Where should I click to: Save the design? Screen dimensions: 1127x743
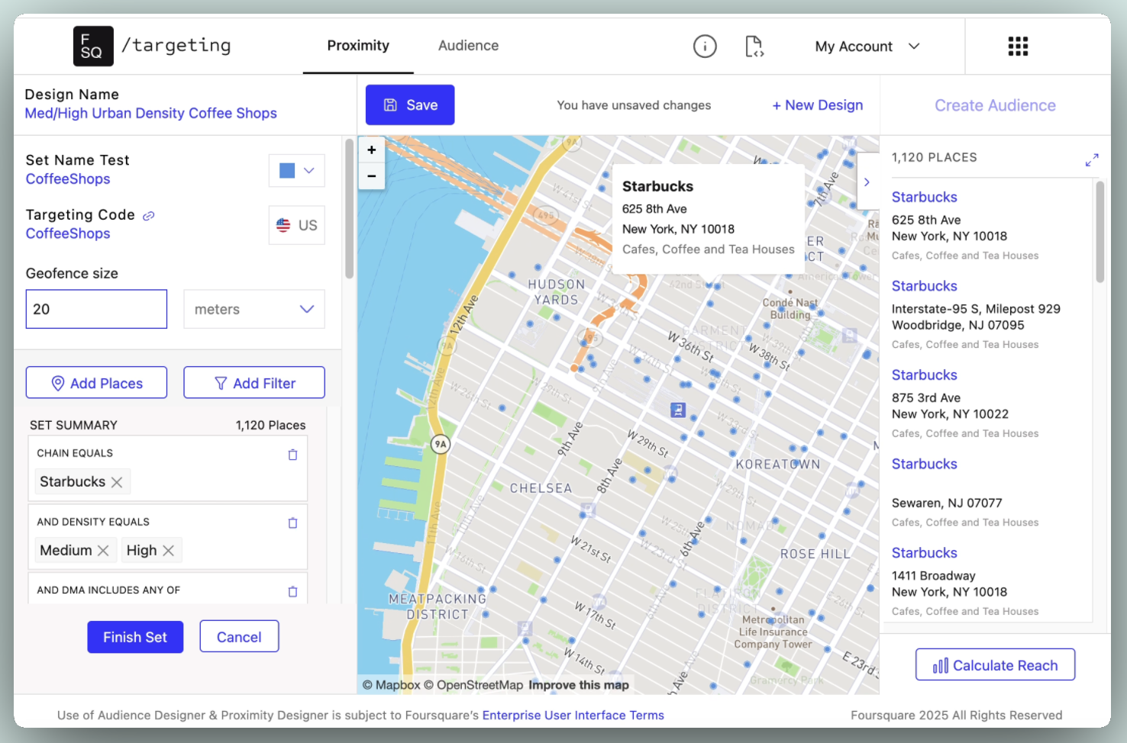click(x=410, y=105)
